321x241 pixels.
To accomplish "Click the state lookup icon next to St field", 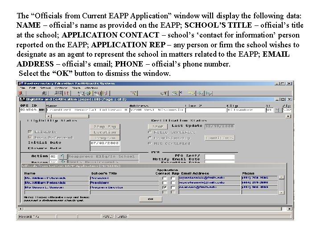I will [278, 110].
